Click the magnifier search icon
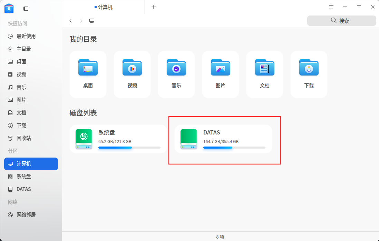379x241 pixels. (x=333, y=21)
